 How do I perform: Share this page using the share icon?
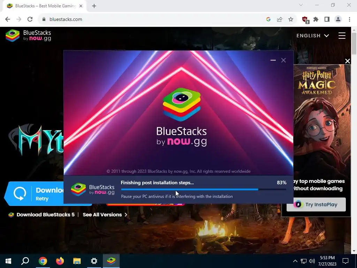[280, 20]
